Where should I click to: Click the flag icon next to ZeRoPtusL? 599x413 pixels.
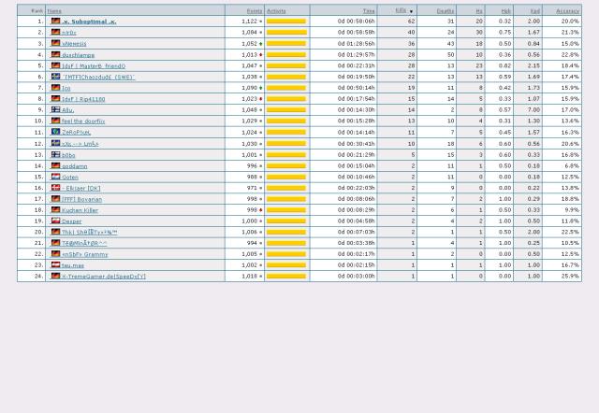pos(55,132)
